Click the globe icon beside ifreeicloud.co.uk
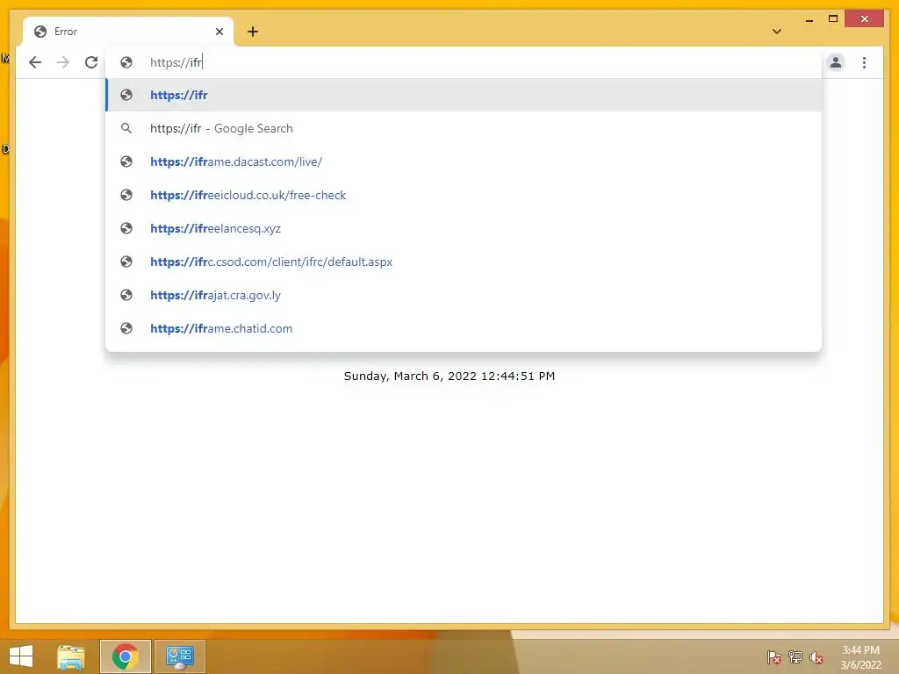Viewport: 899px width, 674px height. click(x=126, y=195)
